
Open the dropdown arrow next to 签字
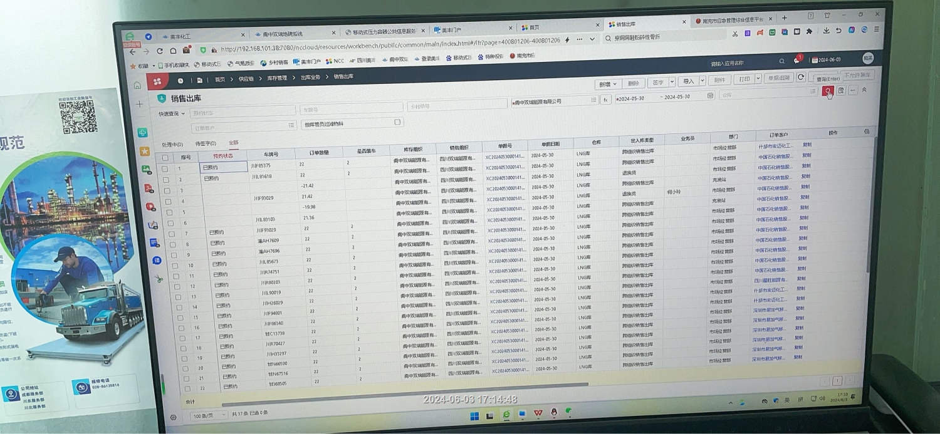point(672,82)
